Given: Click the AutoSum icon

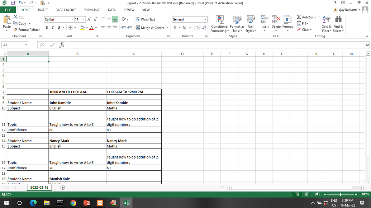Looking at the screenshot, I should pyautogui.click(x=306, y=17).
